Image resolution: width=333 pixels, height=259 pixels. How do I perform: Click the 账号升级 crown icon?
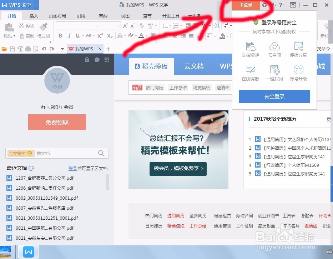pos(298,70)
